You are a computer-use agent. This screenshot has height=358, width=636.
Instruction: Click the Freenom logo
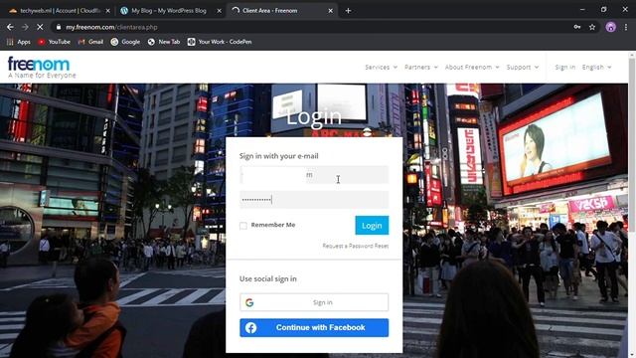[x=42, y=68]
